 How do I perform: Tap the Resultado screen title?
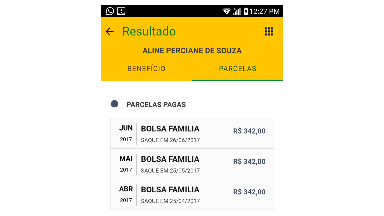tap(149, 31)
